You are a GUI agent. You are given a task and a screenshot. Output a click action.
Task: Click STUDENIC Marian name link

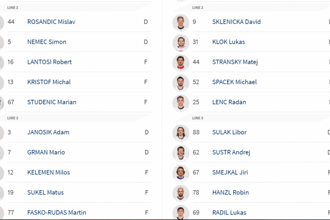(52, 102)
